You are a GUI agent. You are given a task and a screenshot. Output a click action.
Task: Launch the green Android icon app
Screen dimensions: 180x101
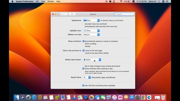(57, 97)
